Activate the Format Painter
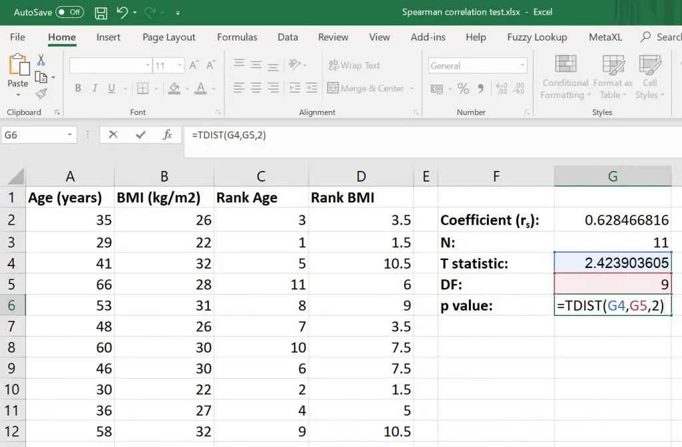 pos(40,94)
